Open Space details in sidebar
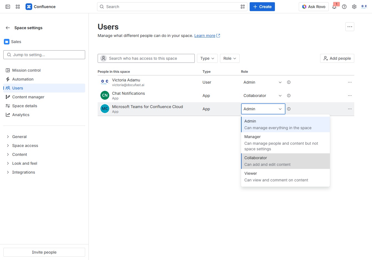 coord(44,106)
